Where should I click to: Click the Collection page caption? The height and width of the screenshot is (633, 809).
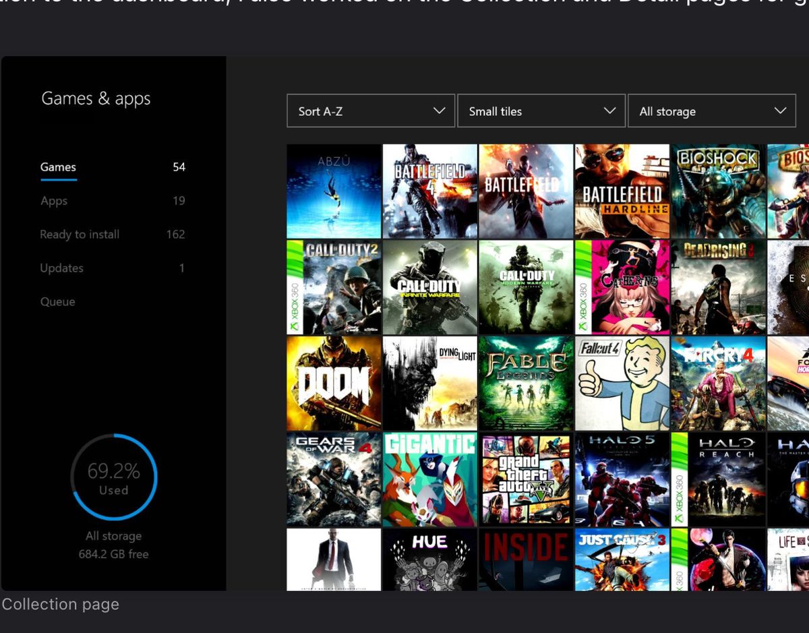pyautogui.click(x=61, y=604)
